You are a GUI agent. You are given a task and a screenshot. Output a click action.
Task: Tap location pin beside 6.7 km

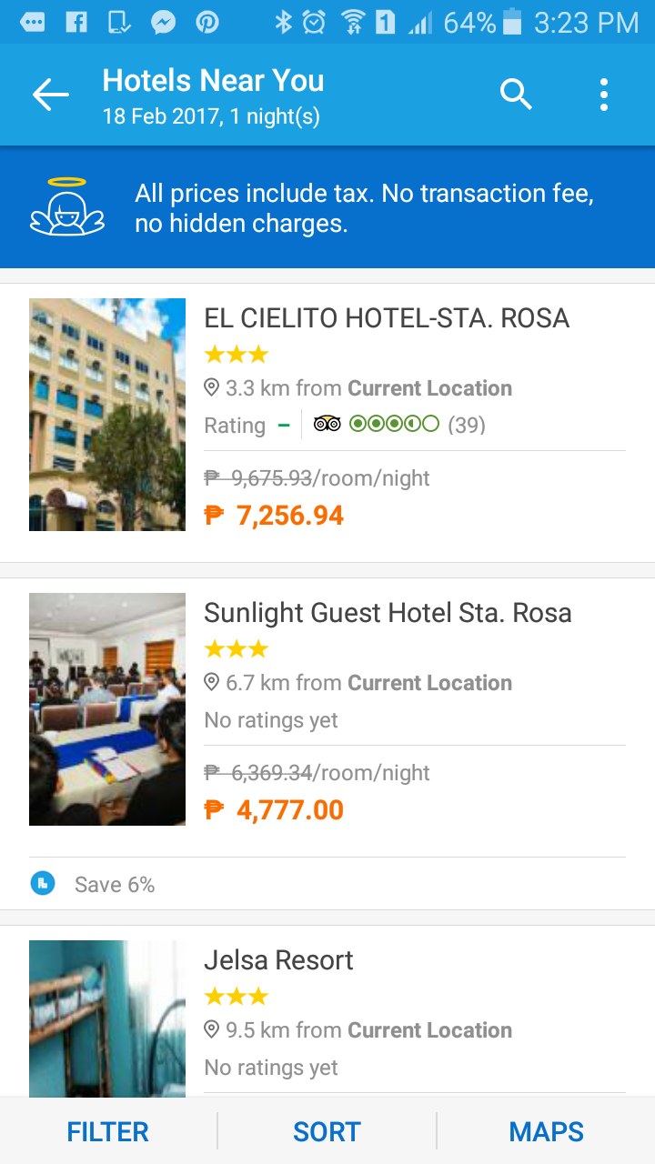pyautogui.click(x=212, y=683)
